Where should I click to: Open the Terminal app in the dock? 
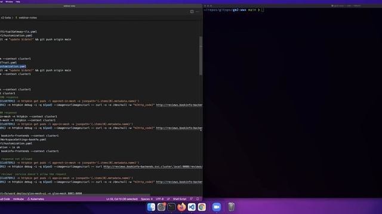point(171,207)
